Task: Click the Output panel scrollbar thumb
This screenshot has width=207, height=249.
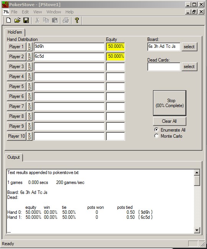Action: 197,181
